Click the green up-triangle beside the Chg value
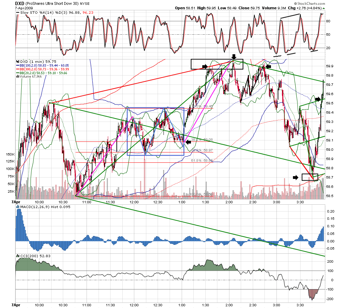 [324, 8]
